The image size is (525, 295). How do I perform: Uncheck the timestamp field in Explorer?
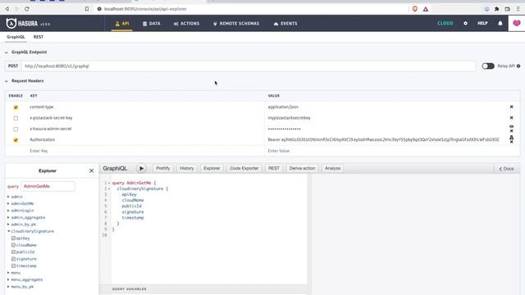coord(13,265)
